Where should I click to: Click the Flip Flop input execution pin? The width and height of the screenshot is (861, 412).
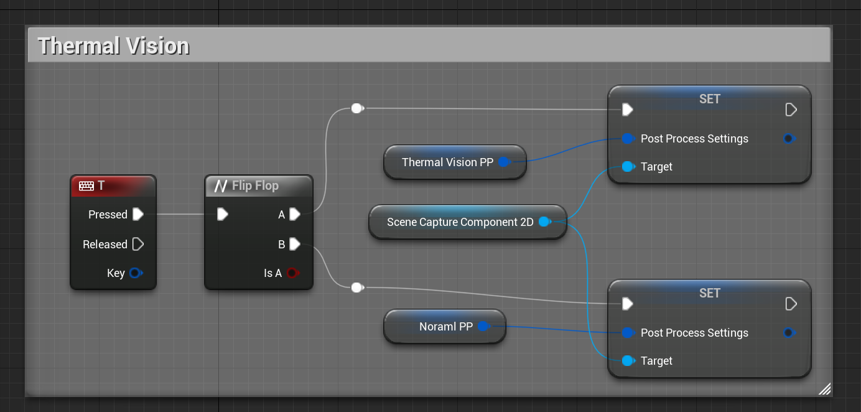click(x=223, y=214)
